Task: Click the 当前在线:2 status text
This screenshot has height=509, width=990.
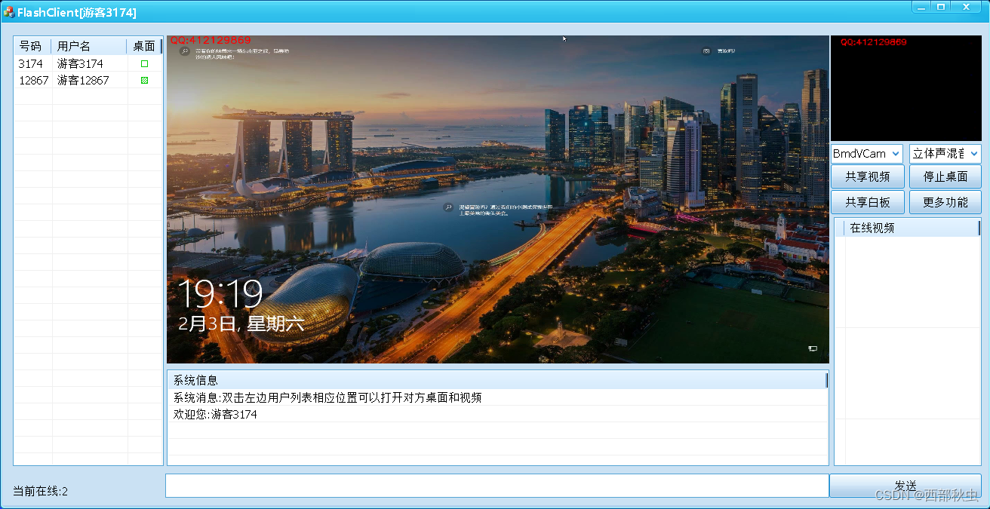Action: pyautogui.click(x=41, y=492)
